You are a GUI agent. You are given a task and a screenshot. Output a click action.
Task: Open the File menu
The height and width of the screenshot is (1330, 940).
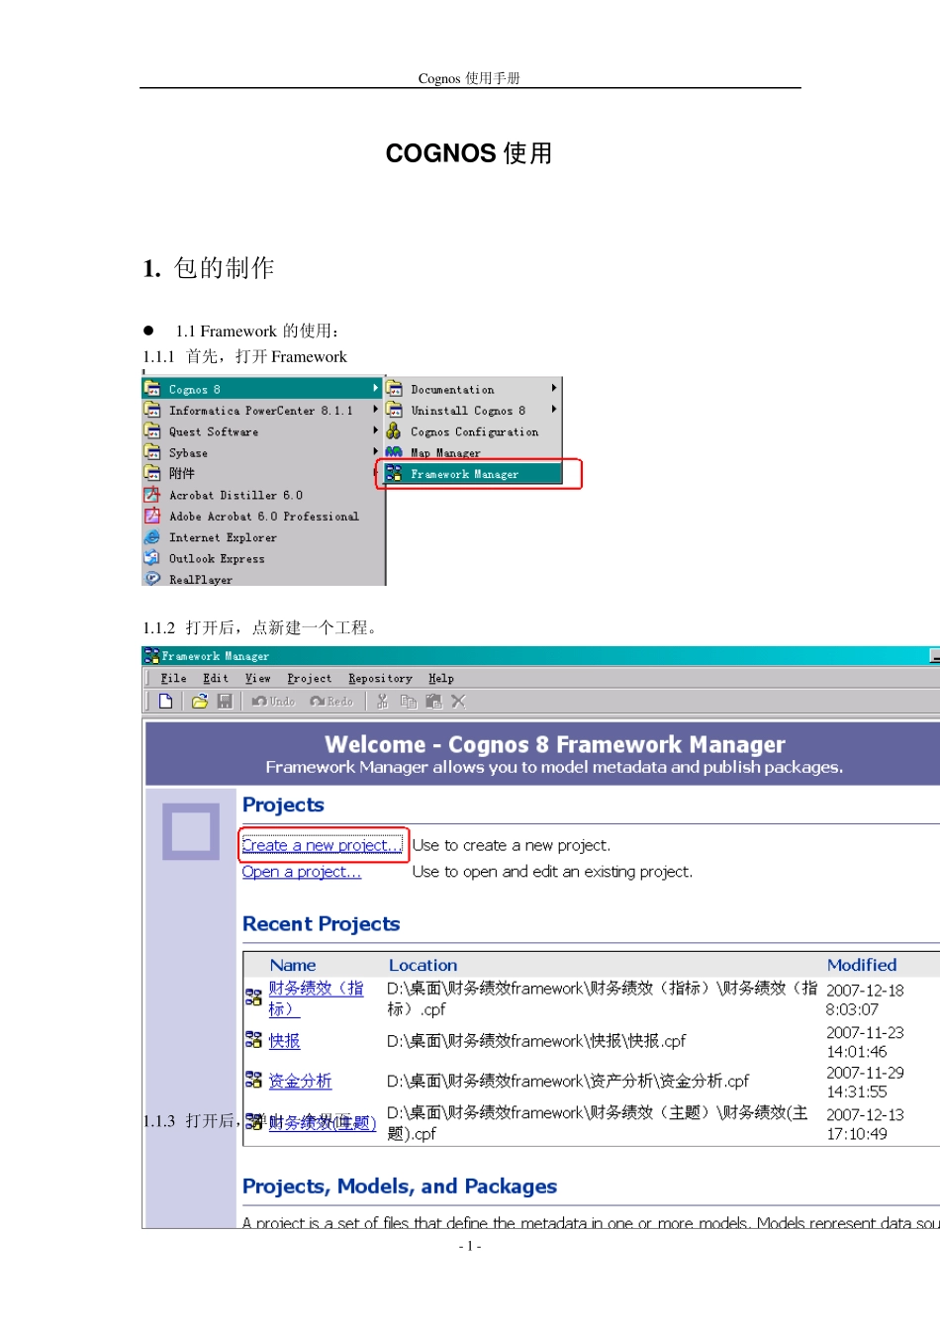[174, 679]
